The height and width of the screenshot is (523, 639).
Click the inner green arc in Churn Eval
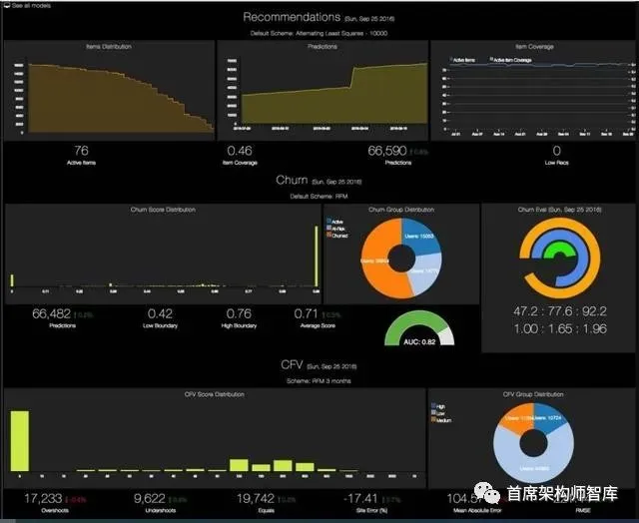pos(560,247)
